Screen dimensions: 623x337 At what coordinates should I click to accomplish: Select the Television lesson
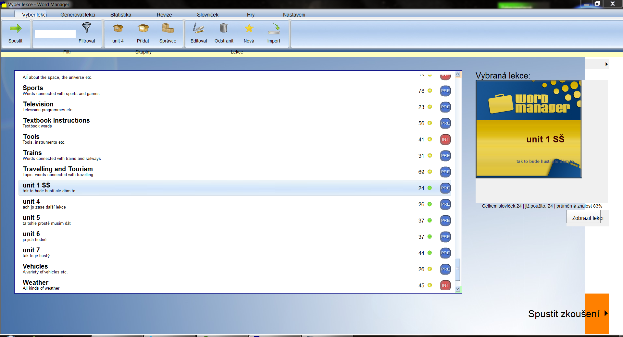[234, 107]
